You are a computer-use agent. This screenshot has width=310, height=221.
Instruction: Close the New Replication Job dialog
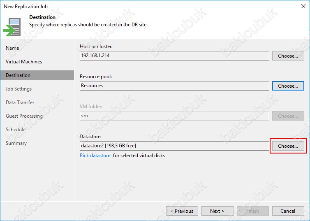point(303,6)
